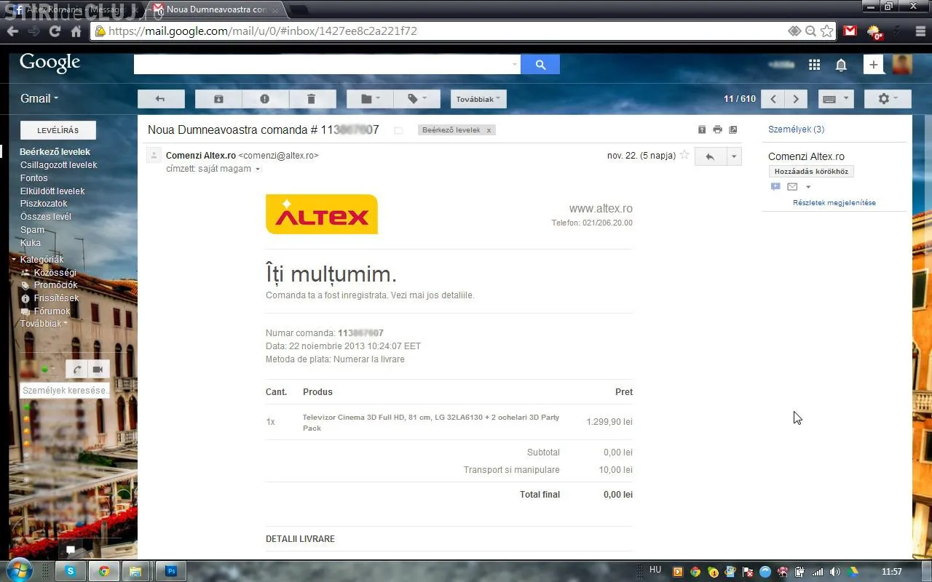Click the Személyek keresése search field

tap(64, 391)
